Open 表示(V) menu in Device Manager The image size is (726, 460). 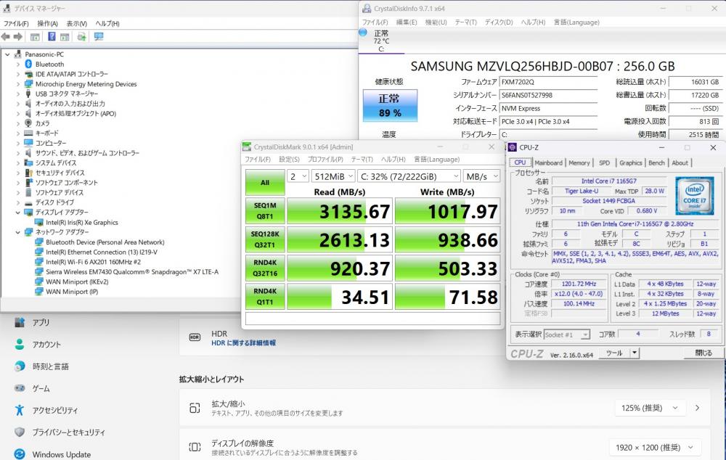[77, 24]
